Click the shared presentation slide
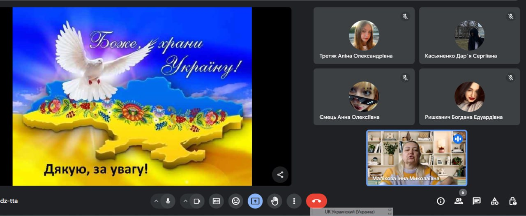Image resolution: width=526 pixels, height=216 pixels. pyautogui.click(x=132, y=97)
